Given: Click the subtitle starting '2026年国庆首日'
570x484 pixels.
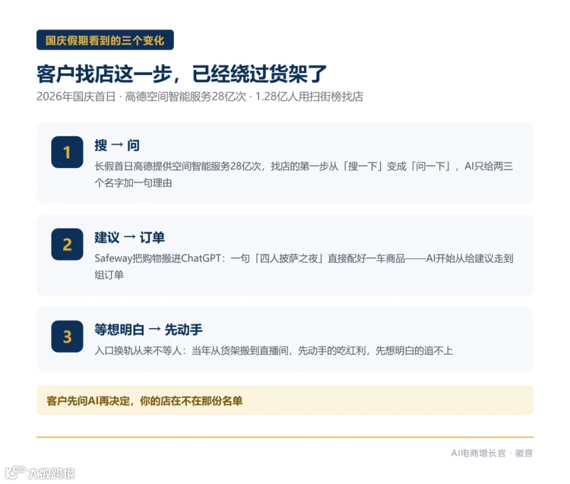Looking at the screenshot, I should pos(200,96).
